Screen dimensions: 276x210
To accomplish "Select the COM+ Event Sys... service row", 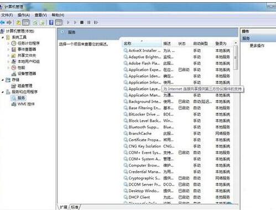I will click(x=177, y=153).
